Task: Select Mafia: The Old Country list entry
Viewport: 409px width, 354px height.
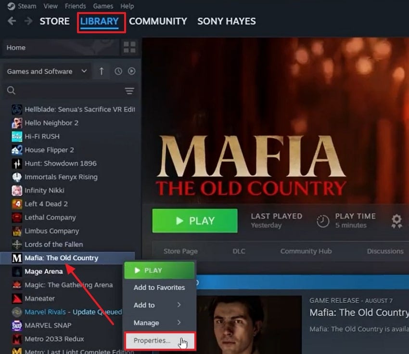Action: click(x=67, y=258)
